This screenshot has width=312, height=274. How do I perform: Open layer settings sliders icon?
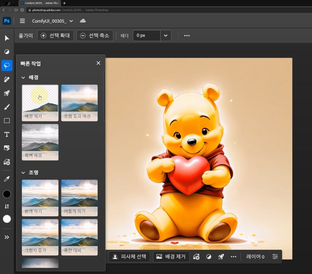click(x=275, y=257)
